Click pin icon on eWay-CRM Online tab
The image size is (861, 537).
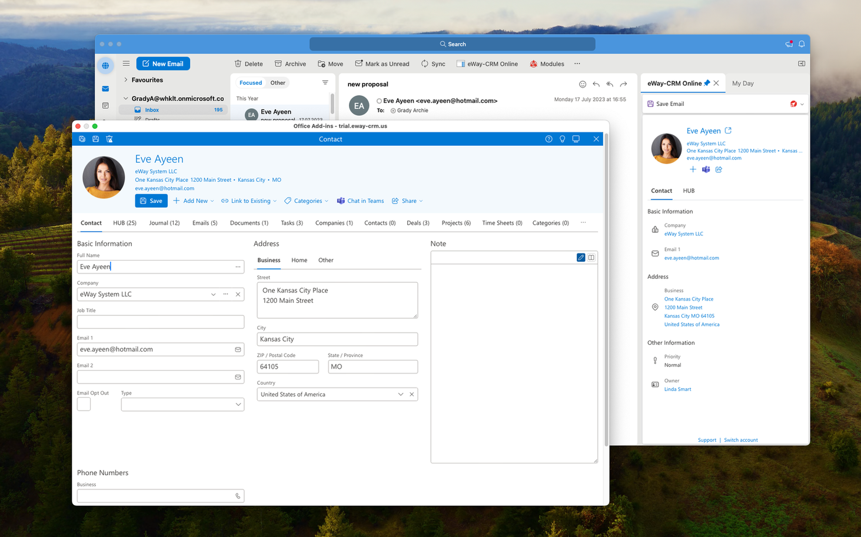click(x=707, y=84)
